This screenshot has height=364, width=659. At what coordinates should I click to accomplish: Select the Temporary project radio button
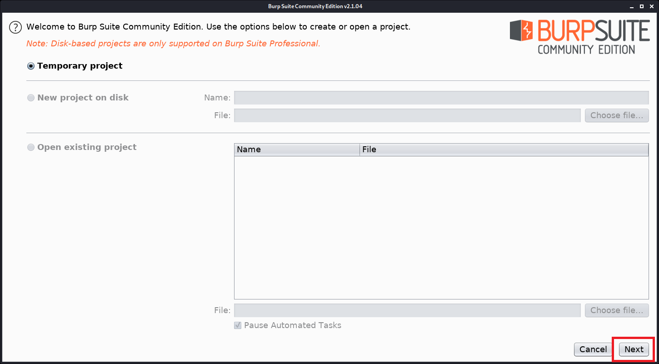[31, 66]
